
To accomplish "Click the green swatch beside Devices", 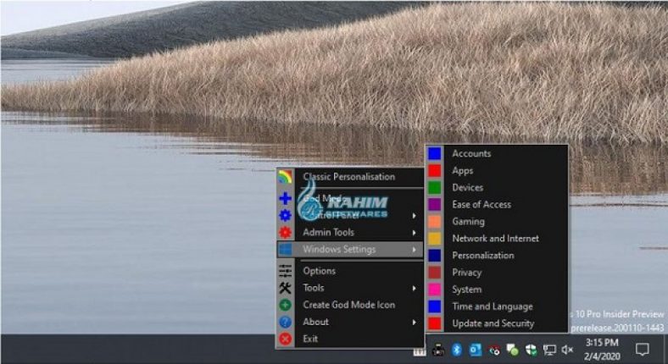I will (x=435, y=188).
